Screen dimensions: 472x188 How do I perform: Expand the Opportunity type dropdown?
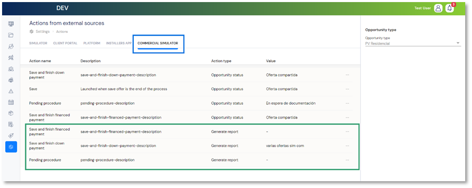(x=413, y=43)
